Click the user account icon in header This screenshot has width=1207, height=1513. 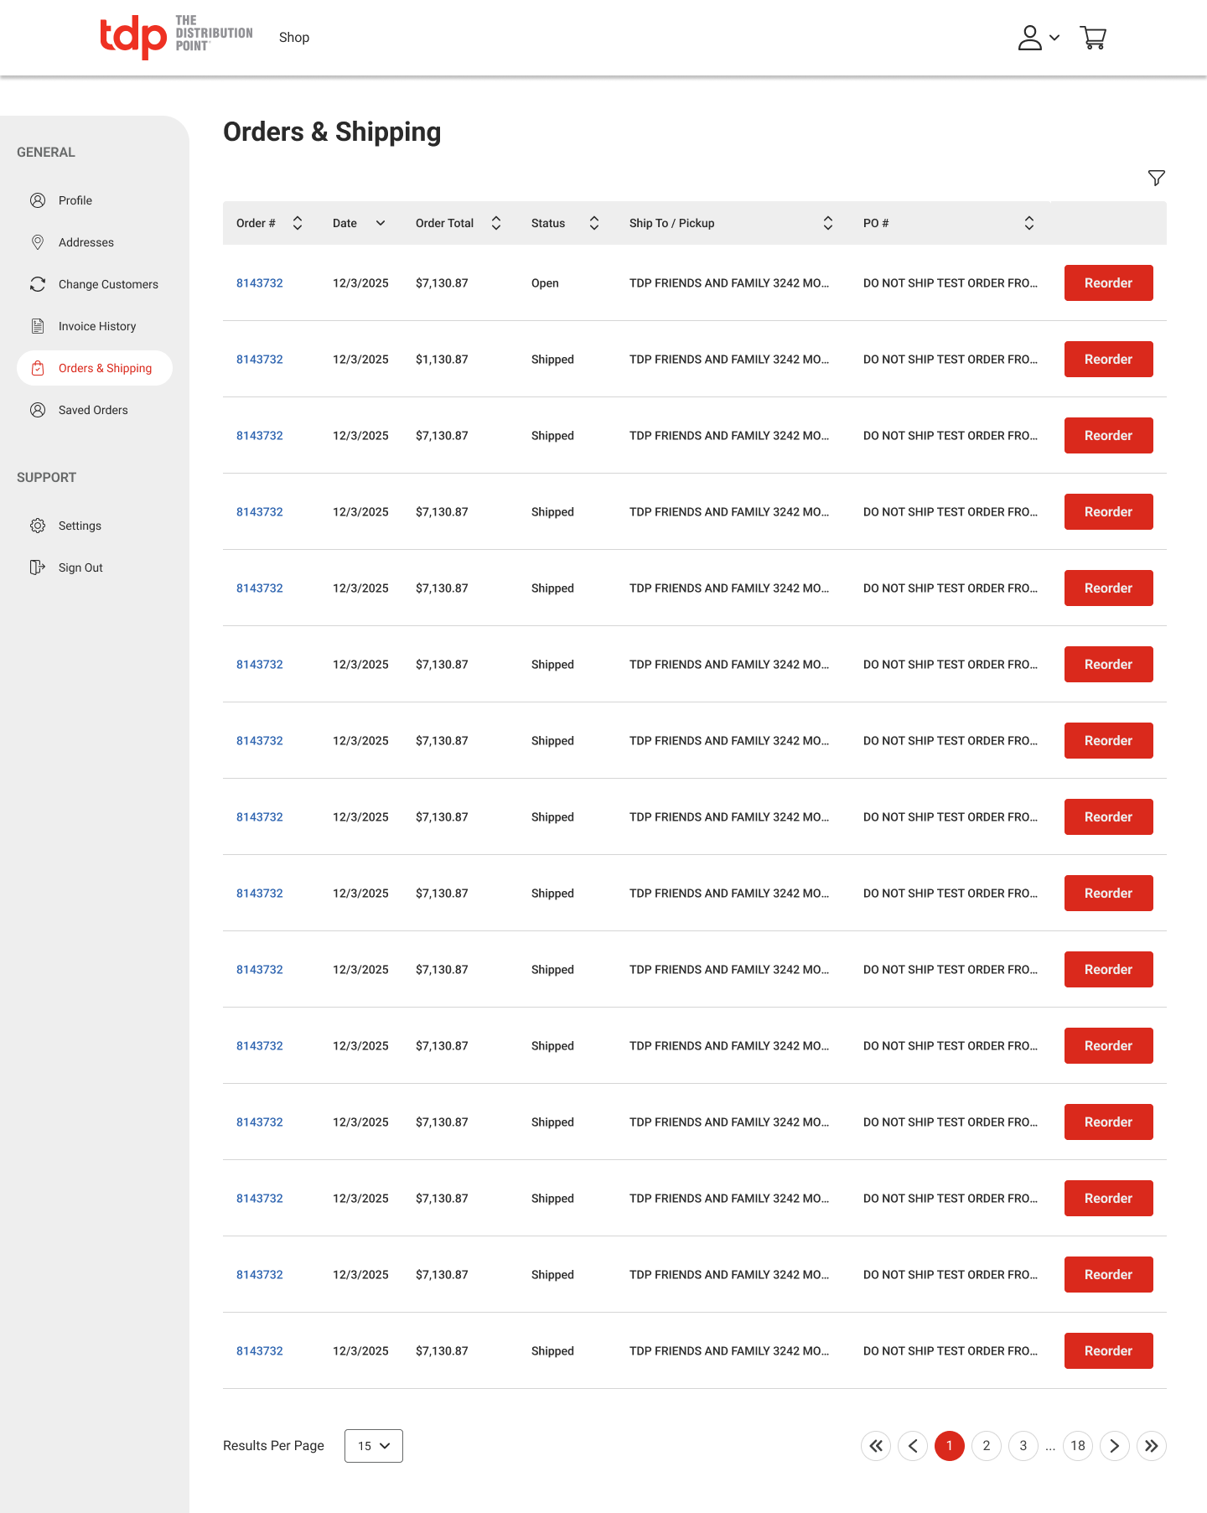click(x=1029, y=38)
